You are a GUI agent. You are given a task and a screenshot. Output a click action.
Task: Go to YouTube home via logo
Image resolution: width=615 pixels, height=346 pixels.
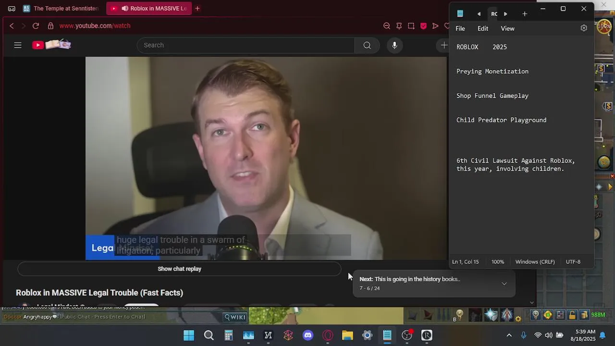coord(51,45)
